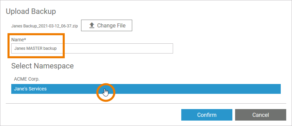Click the orange-circled pointer icon

point(106,92)
